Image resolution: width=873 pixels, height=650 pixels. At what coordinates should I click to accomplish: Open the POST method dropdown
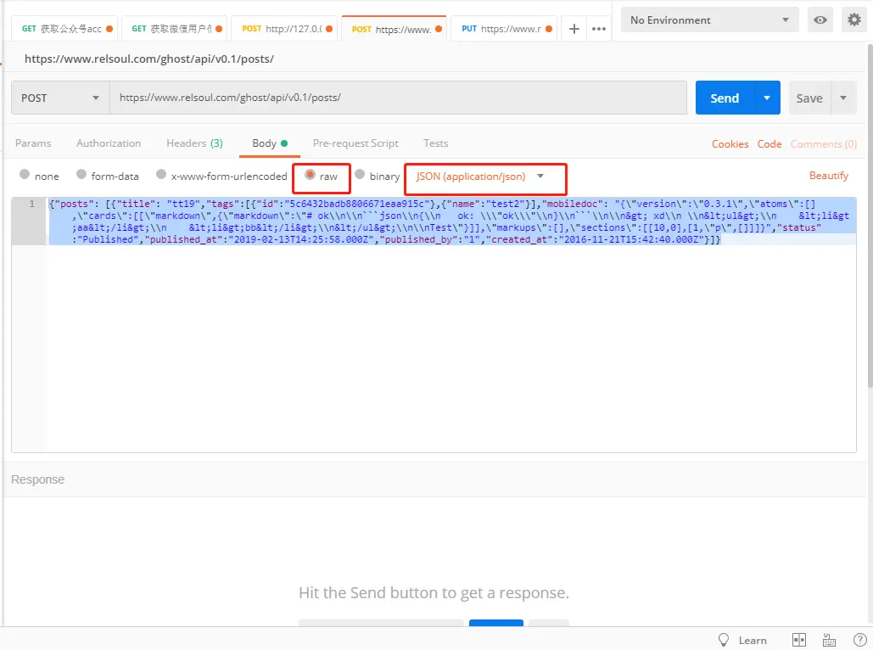[60, 98]
